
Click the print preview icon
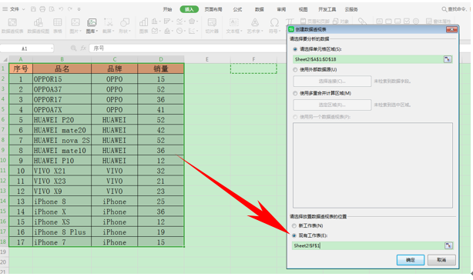click(x=52, y=9)
